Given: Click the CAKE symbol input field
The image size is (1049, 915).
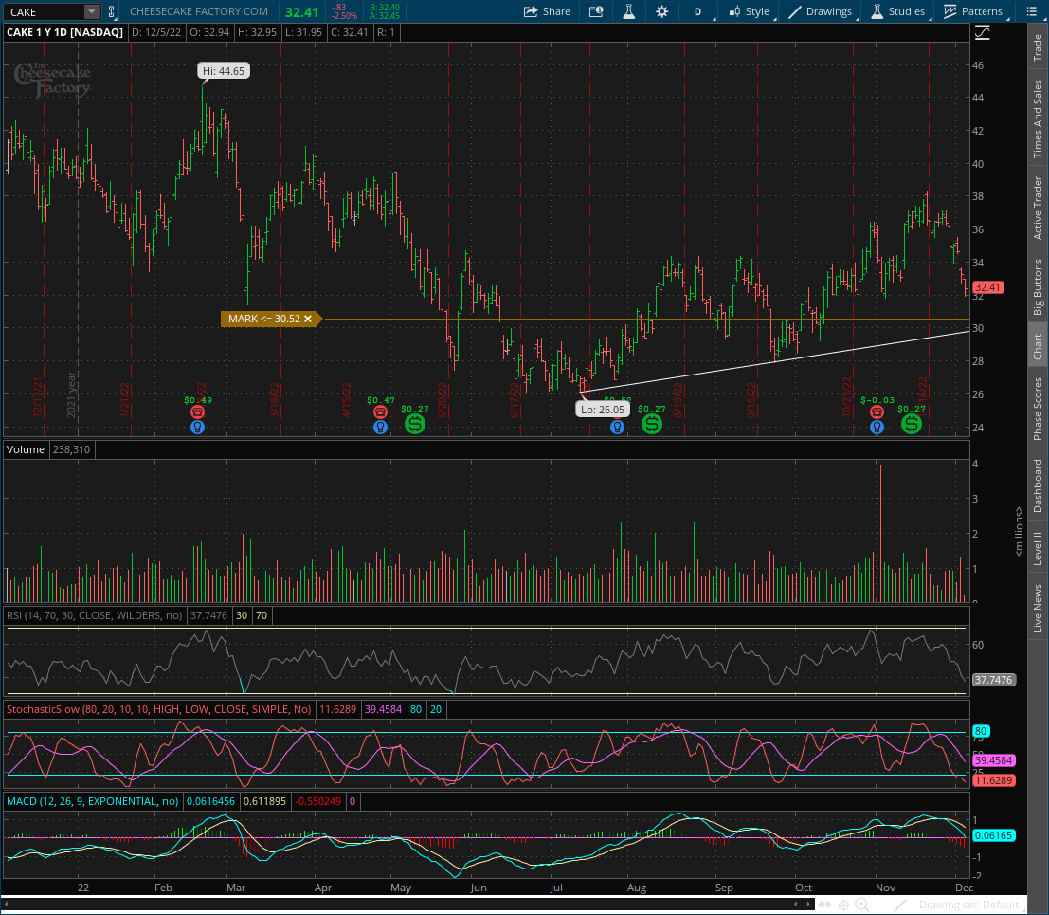Looking at the screenshot, I should (45, 11).
